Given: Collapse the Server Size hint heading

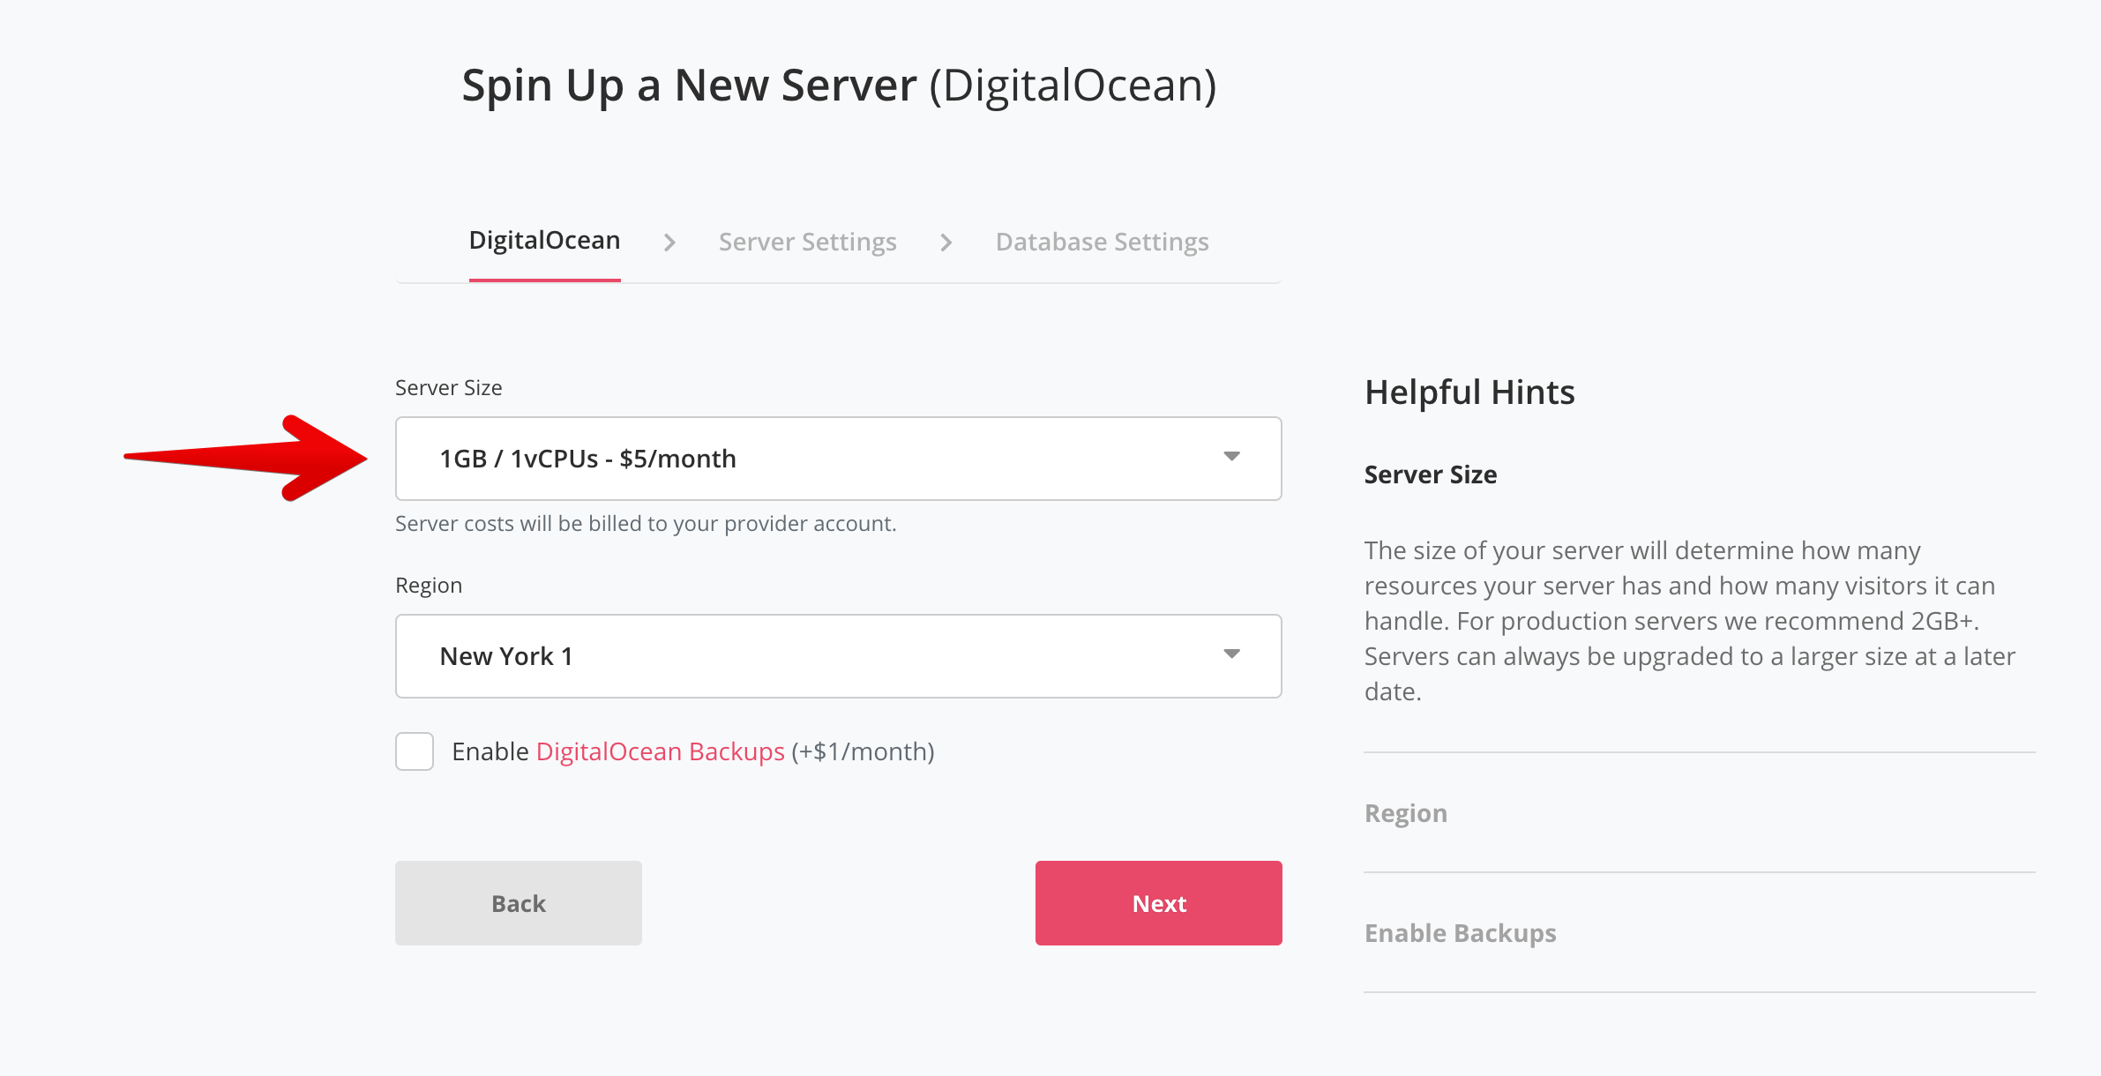Looking at the screenshot, I should click(x=1430, y=474).
